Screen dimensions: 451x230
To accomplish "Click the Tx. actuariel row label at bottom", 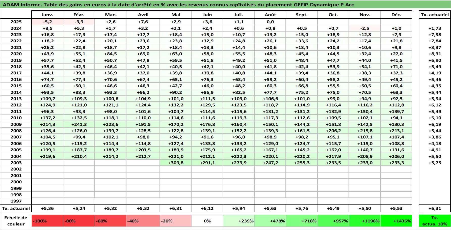I will 16,208.
